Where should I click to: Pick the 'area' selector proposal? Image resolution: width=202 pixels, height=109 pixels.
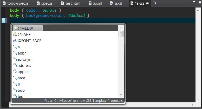point(65,78)
